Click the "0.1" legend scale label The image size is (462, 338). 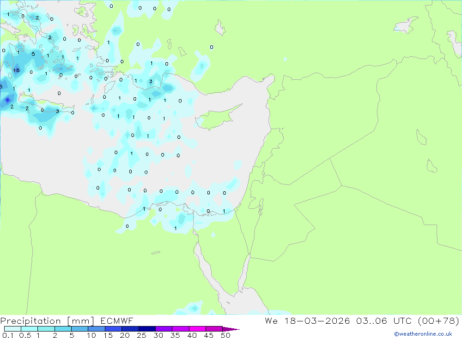click(x=8, y=335)
